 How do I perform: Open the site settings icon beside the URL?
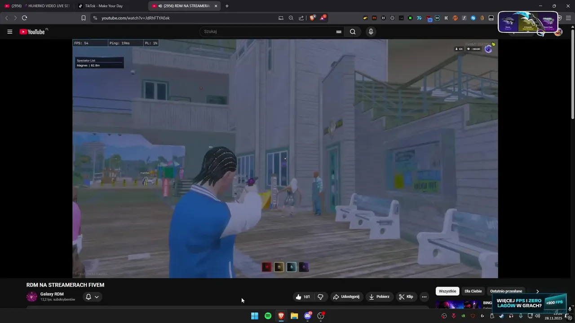click(95, 18)
